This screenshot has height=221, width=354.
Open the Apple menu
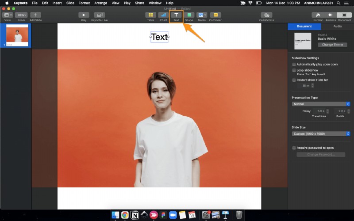click(x=7, y=3)
